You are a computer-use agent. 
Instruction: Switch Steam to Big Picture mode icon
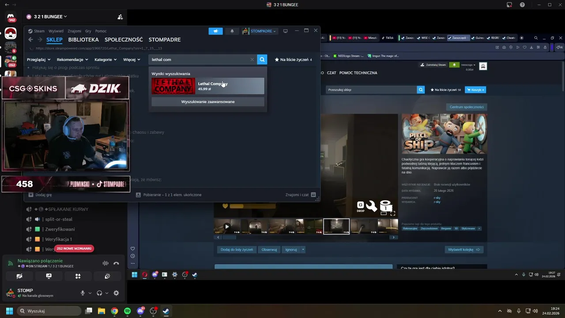pos(286,31)
